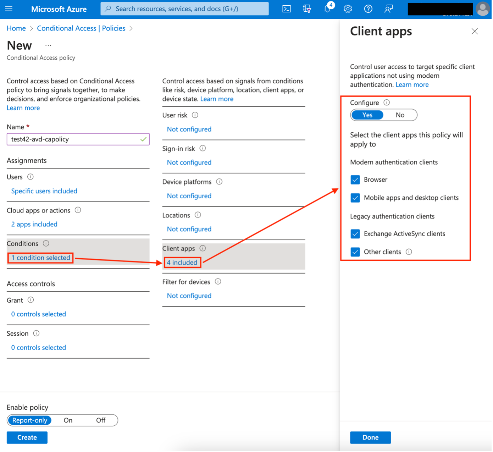The width and height of the screenshot is (493, 452).
Task: Click the policy Name input field
Action: pyautogui.click(x=74, y=139)
